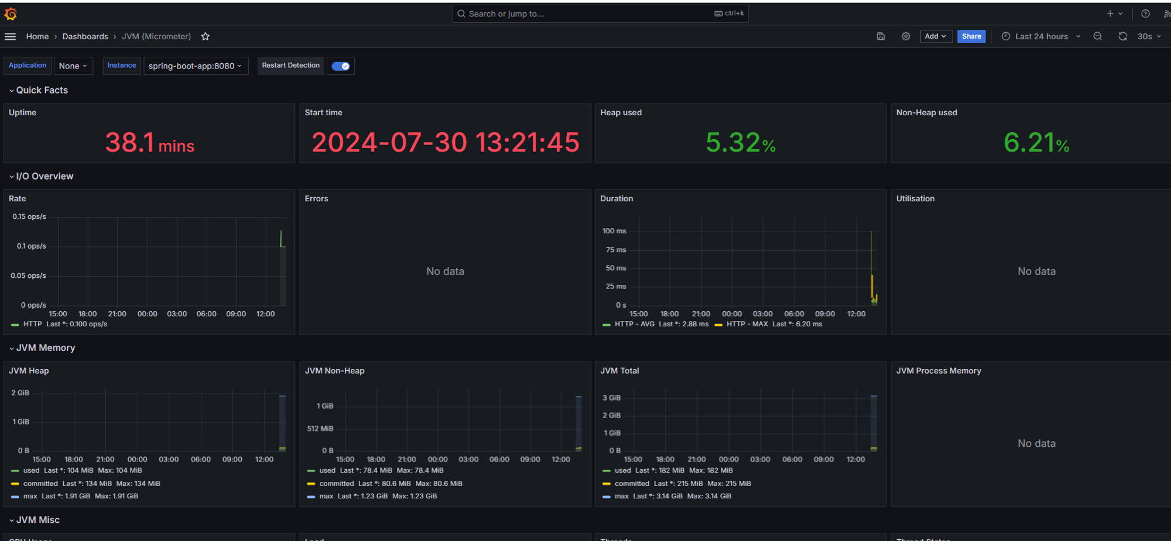Screen dimensions: 1171x541
Task: Open the hamburger navigation menu
Action: tap(10, 36)
